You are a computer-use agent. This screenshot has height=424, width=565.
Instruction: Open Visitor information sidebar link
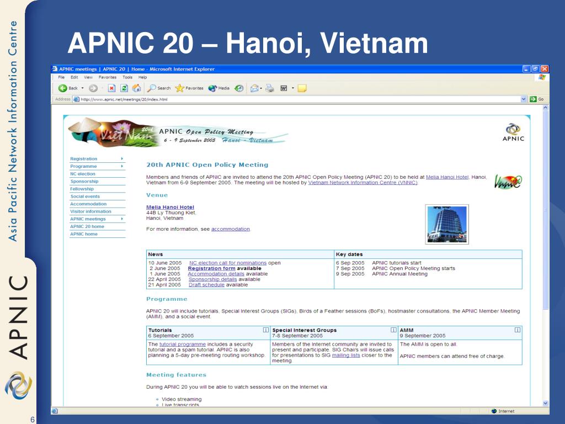point(90,211)
